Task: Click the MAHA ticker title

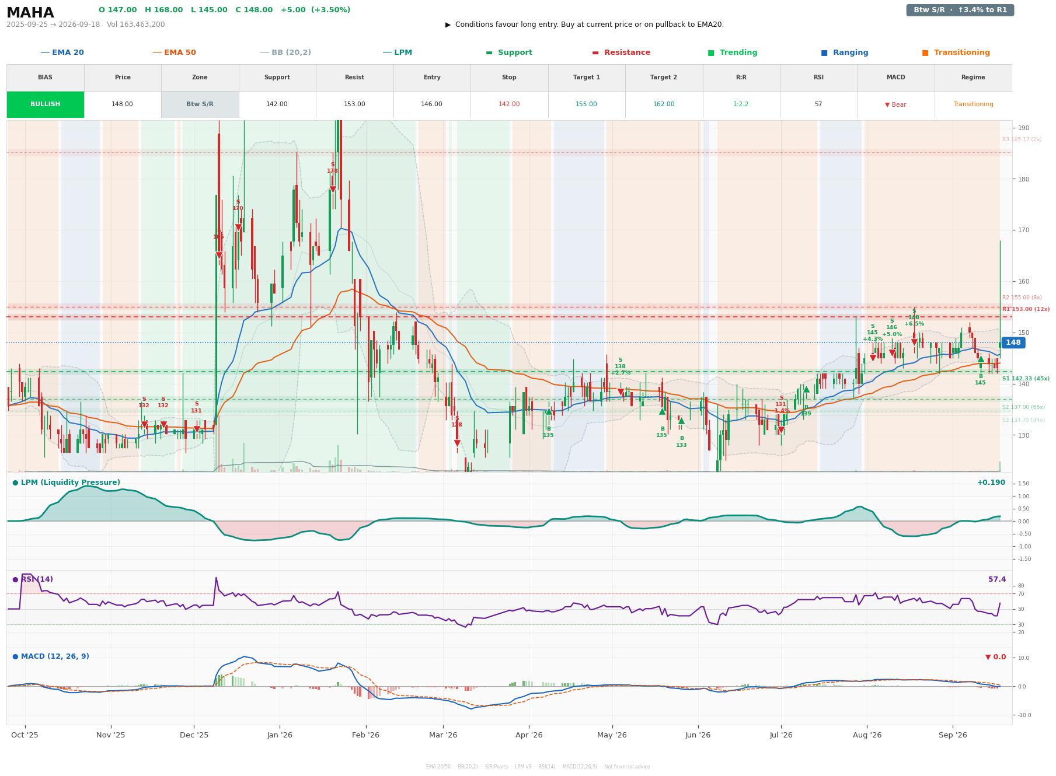Action: pos(30,12)
